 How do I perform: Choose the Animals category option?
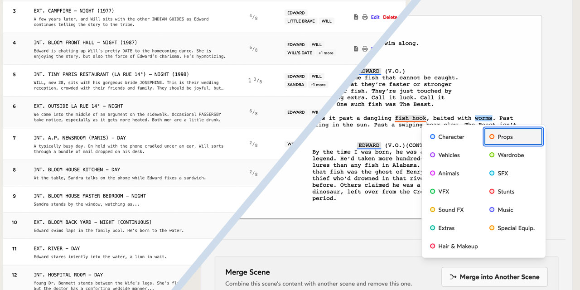(x=448, y=173)
